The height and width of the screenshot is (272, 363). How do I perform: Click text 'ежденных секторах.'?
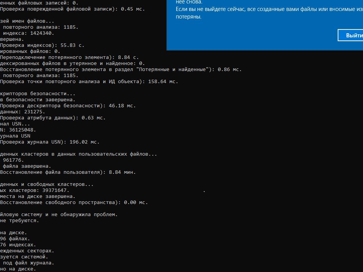tap(27, 251)
